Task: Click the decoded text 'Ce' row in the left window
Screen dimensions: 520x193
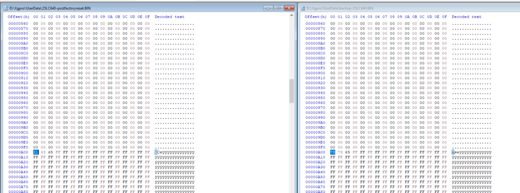Action: click(175, 152)
